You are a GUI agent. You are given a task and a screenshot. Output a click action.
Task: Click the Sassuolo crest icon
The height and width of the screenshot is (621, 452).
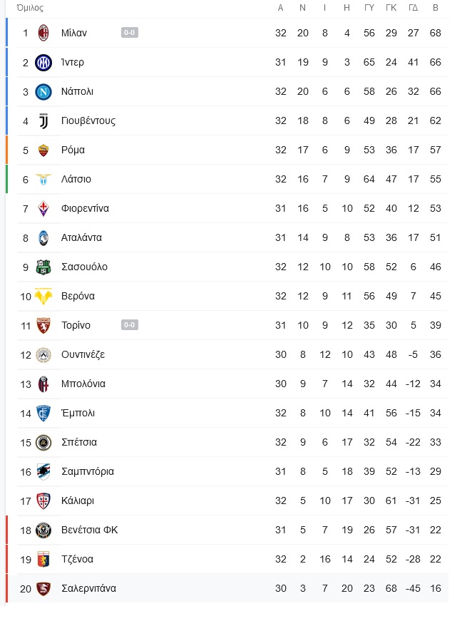coord(43,267)
